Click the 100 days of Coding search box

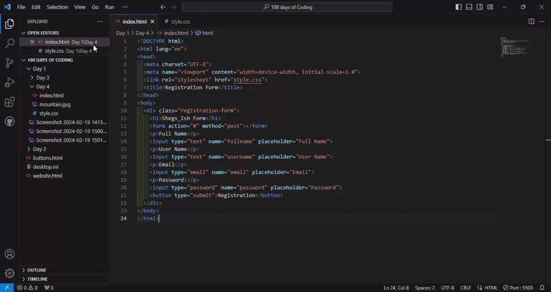pyautogui.click(x=287, y=7)
